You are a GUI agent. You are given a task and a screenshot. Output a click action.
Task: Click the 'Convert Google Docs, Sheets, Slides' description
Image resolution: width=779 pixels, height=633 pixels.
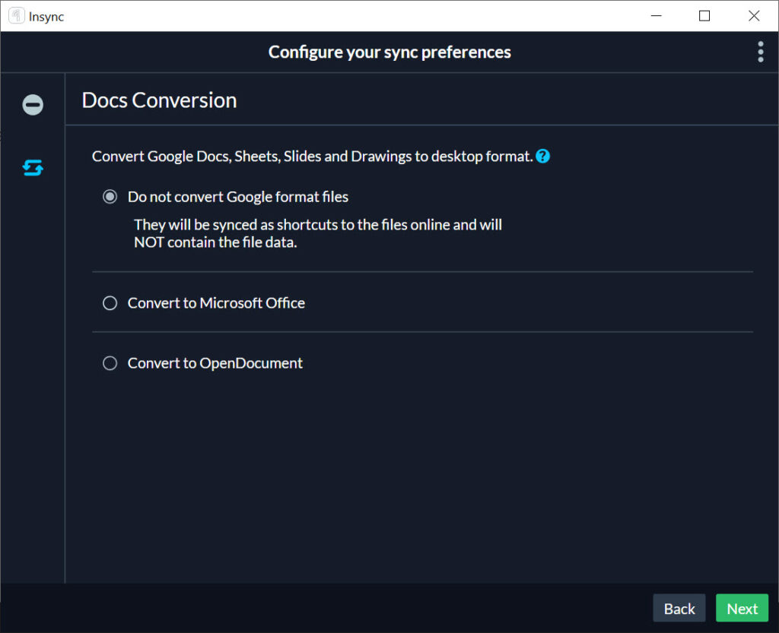coord(313,157)
